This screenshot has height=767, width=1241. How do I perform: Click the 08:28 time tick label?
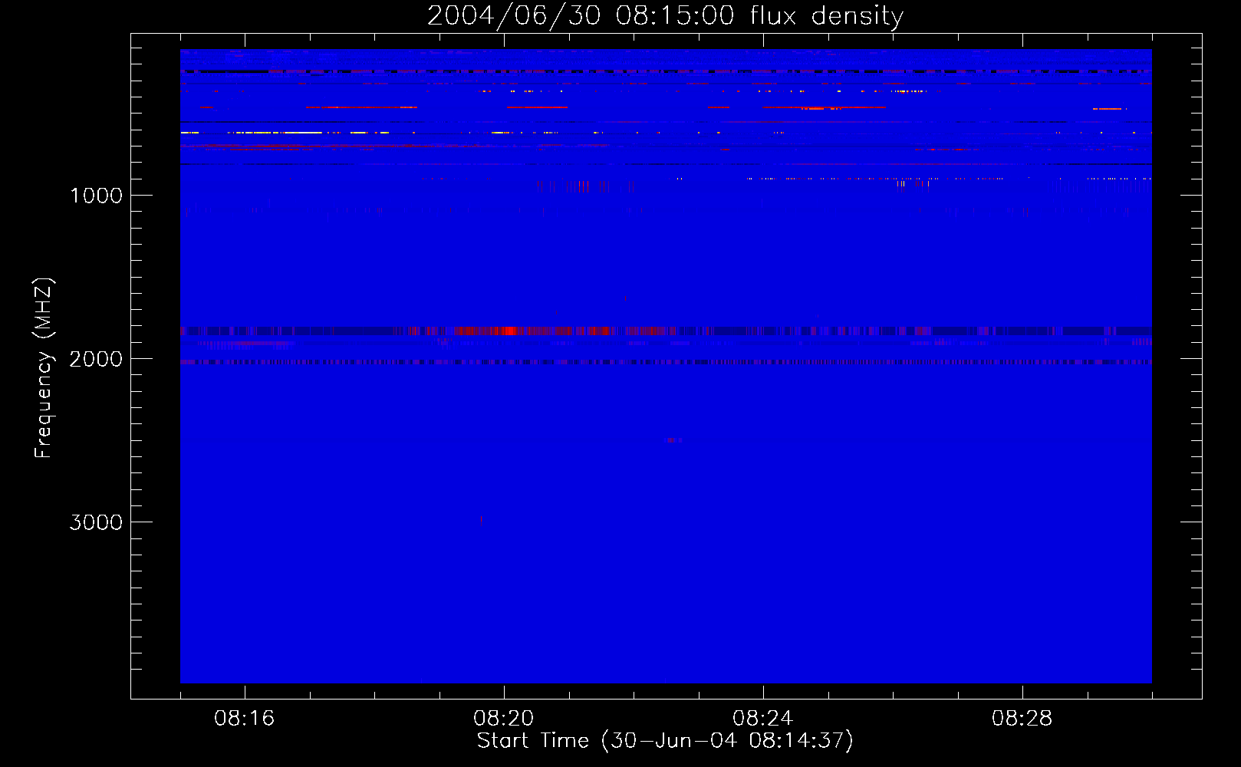point(1022,719)
